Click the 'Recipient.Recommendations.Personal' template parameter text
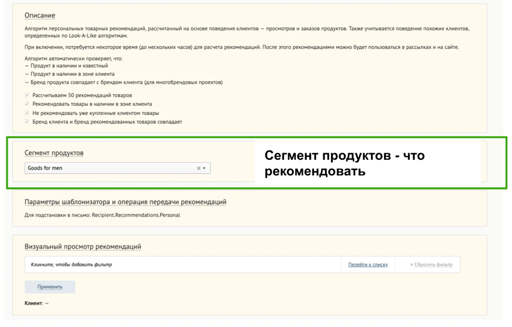 (136, 215)
